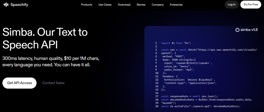Viewport: 264px width, 112px height.
Task: Click the code line '"content-type": "application/json",'
Action: click(190, 83)
